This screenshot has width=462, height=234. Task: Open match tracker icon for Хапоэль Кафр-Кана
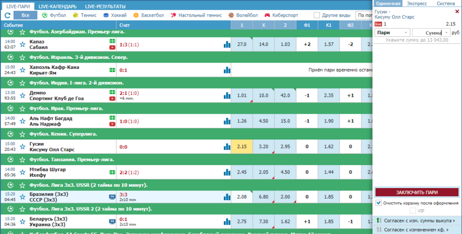[x=112, y=70]
